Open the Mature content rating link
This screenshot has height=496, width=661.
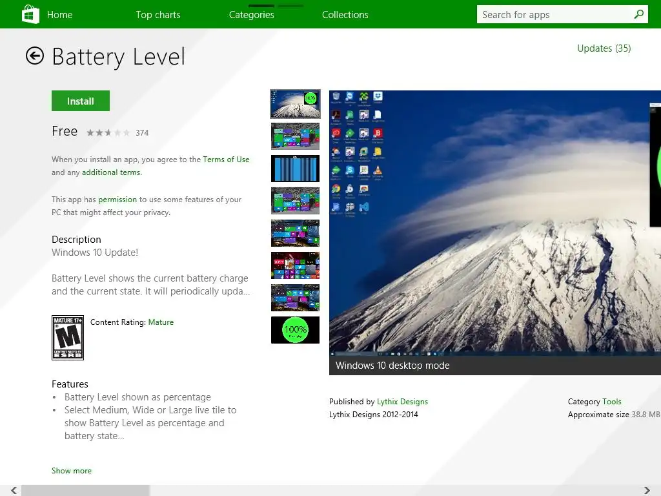(161, 322)
